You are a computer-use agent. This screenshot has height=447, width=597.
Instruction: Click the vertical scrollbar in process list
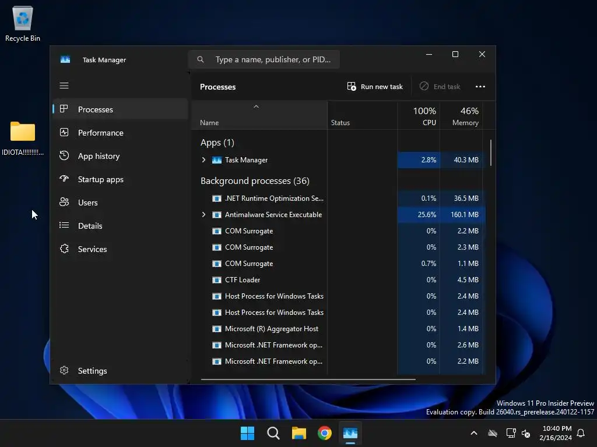point(491,153)
